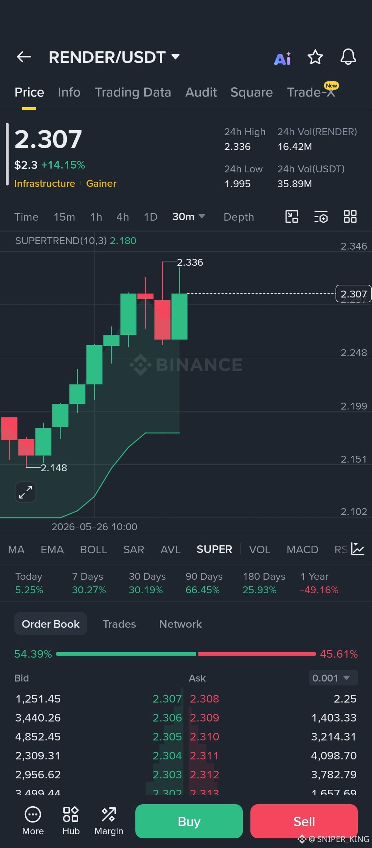Switch to the Network tab
372x848 pixels.
(180, 624)
